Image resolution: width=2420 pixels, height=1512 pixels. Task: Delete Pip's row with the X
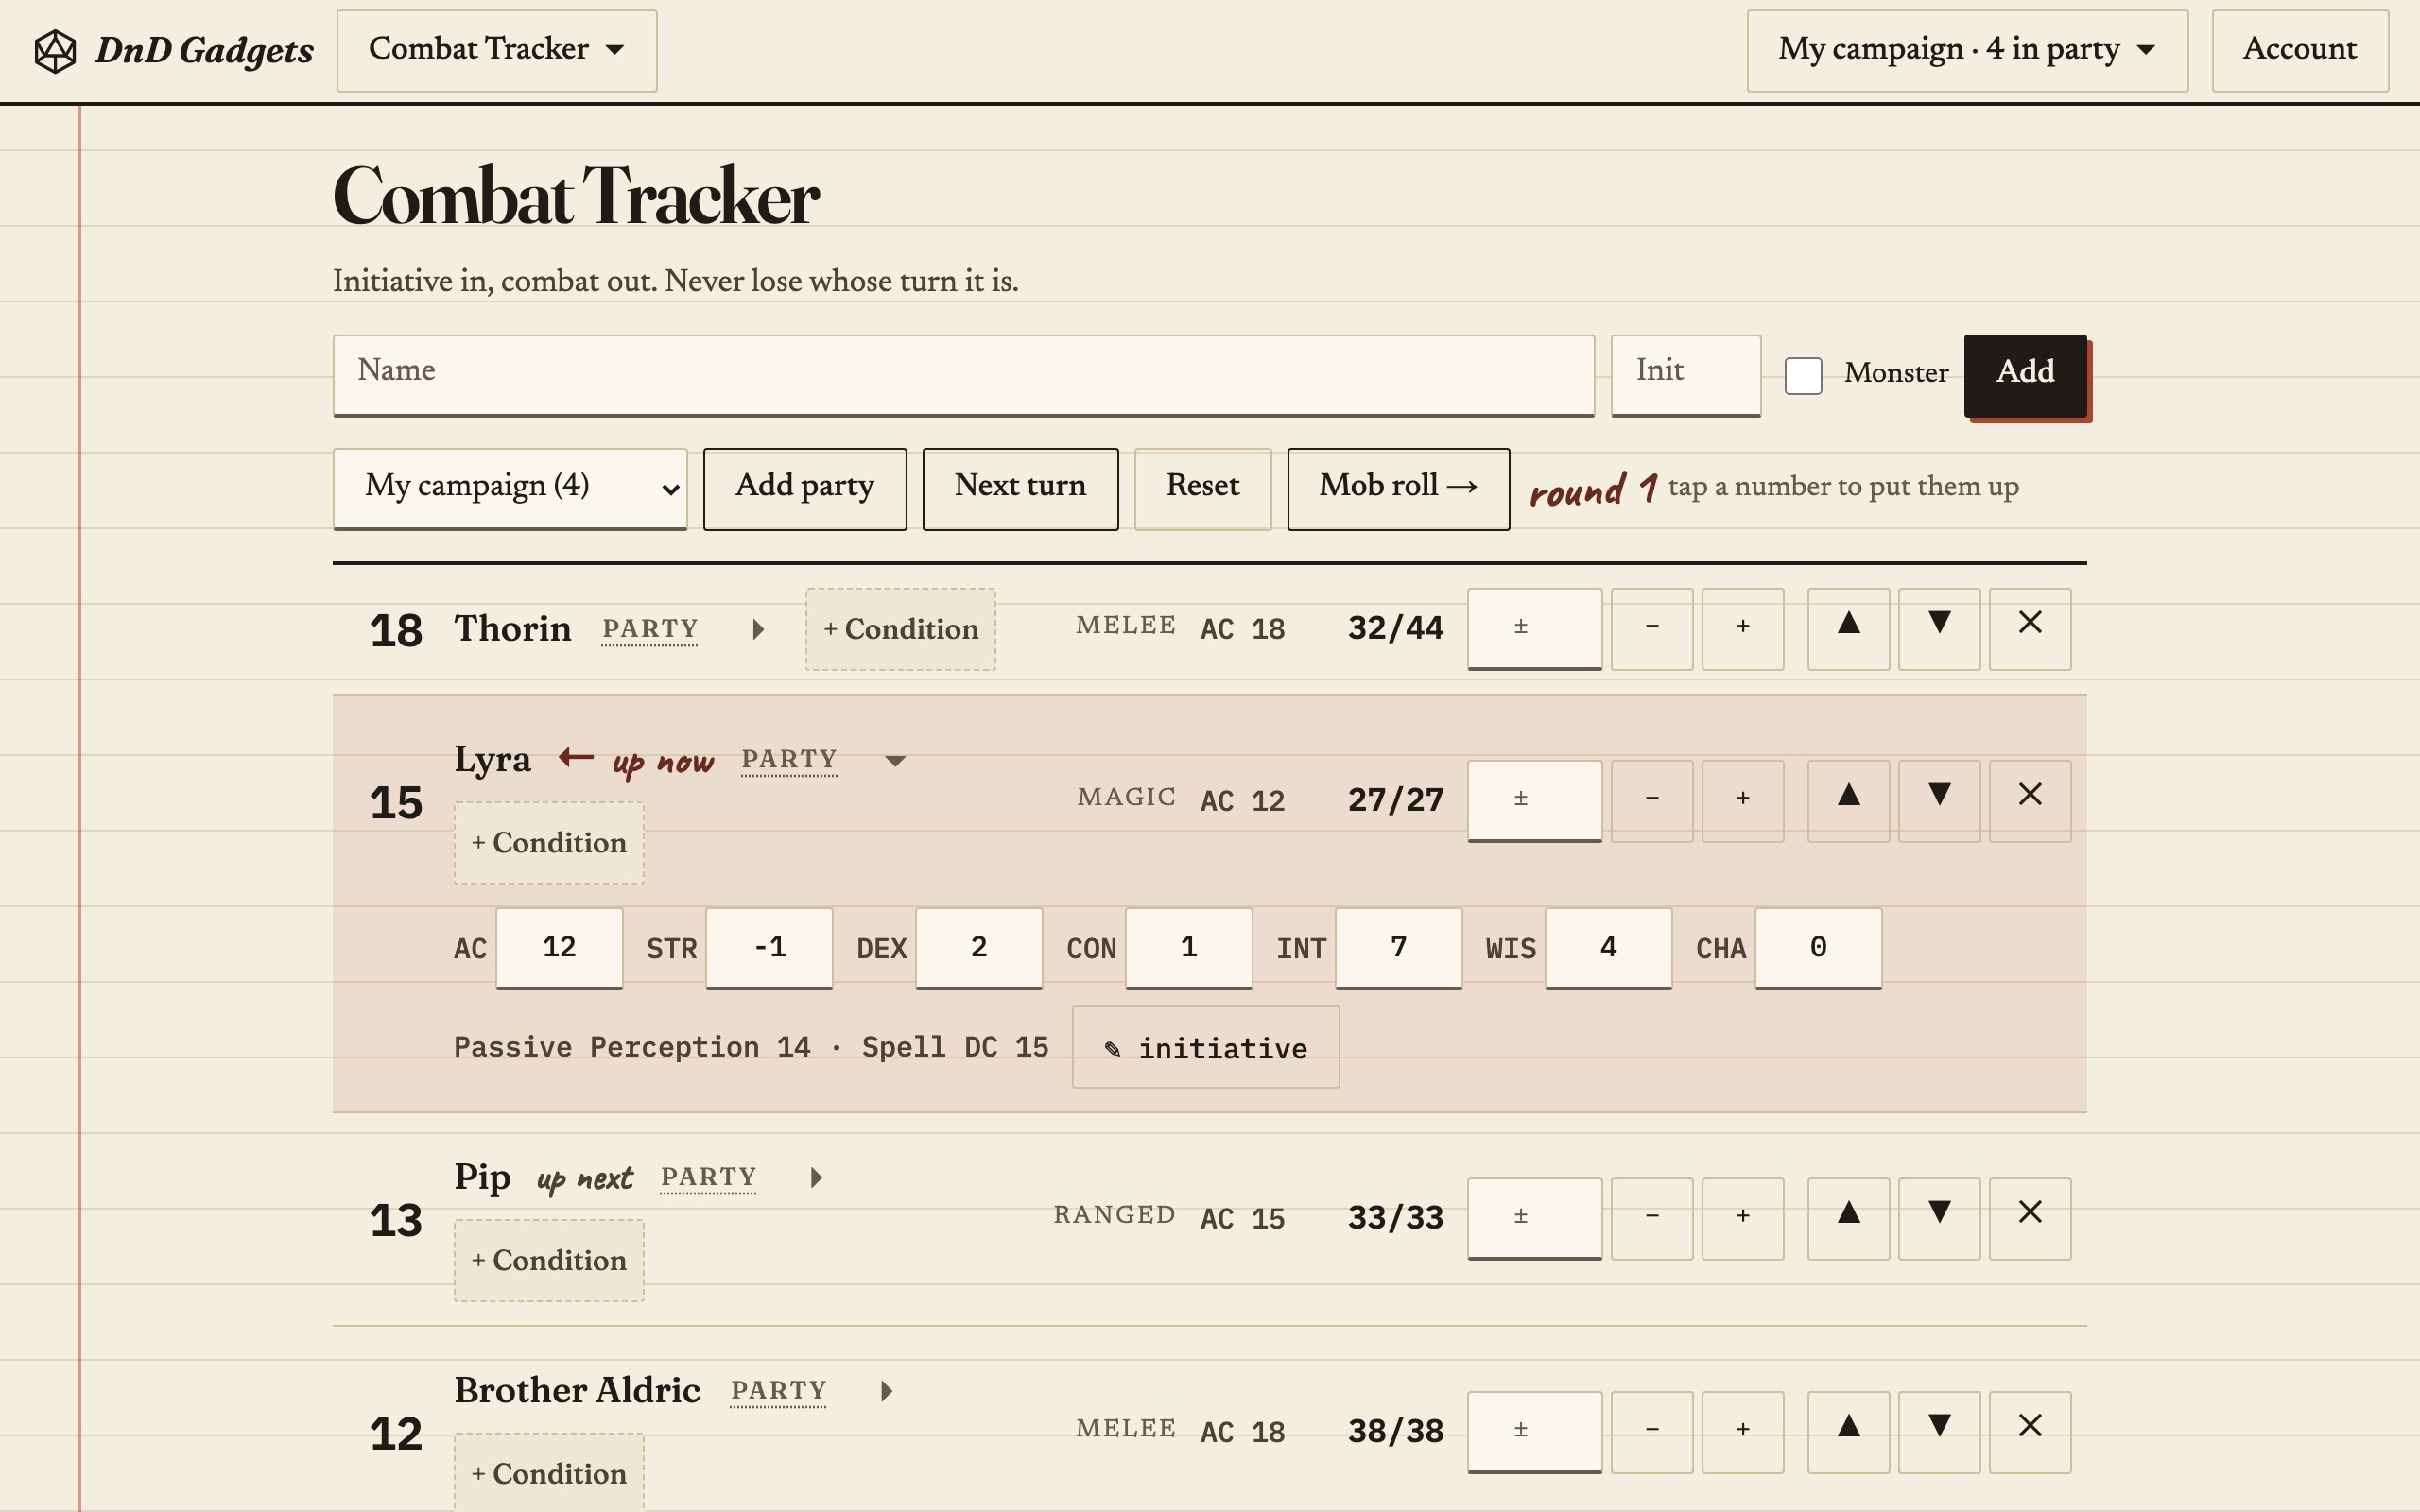coord(2030,1219)
